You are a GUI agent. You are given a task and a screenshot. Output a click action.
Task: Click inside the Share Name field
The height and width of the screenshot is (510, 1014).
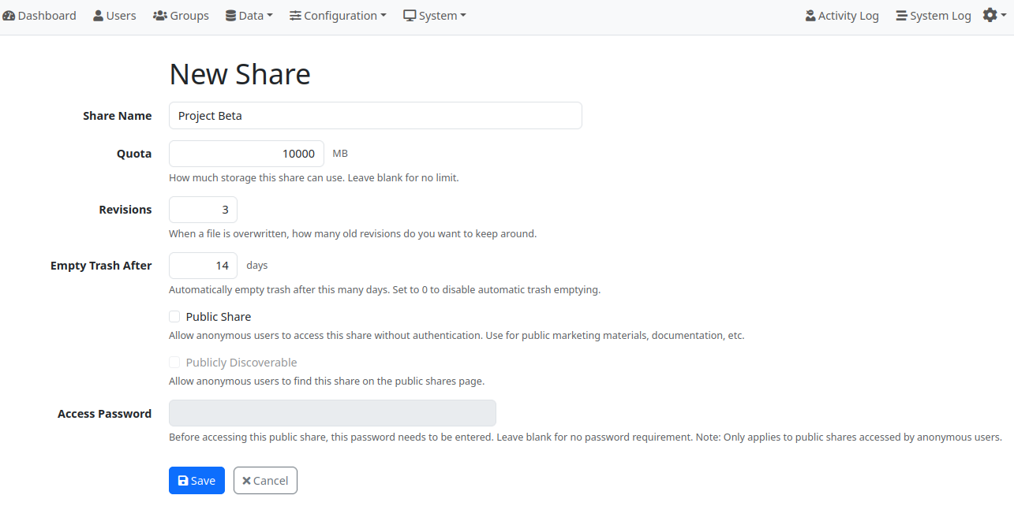375,115
